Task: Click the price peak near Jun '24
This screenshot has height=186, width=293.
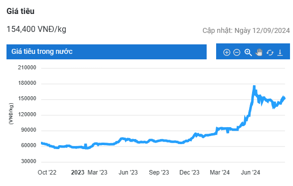Action: (x=254, y=87)
